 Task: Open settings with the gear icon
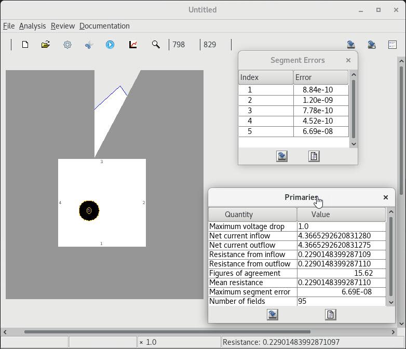[x=67, y=45]
